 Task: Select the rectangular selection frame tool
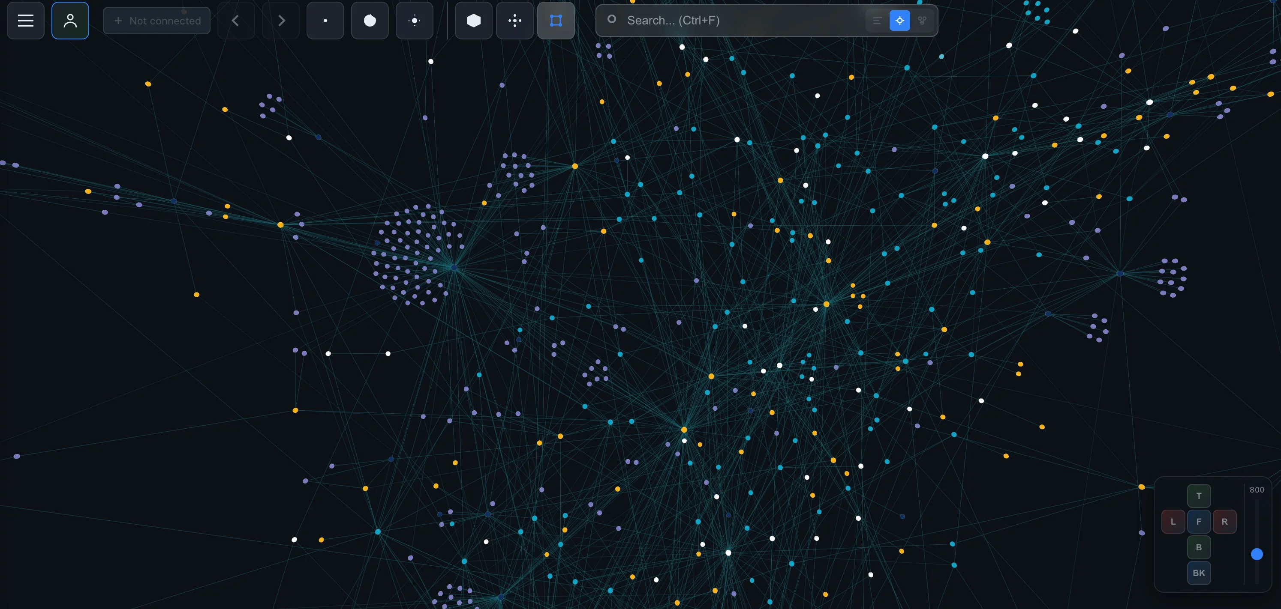[x=556, y=21]
